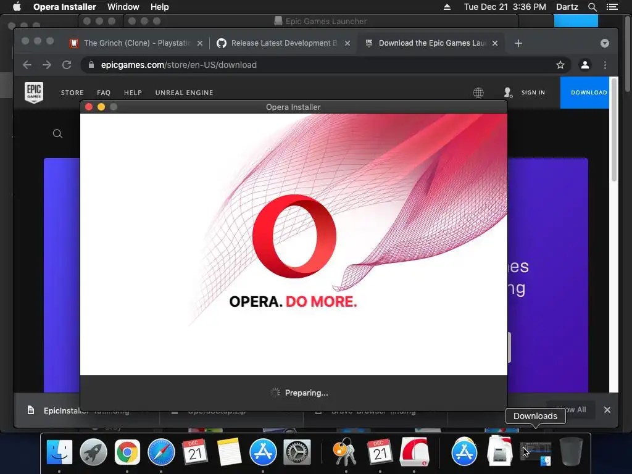Open the Dartz user menu
Screen dimensions: 632x474
click(567, 7)
